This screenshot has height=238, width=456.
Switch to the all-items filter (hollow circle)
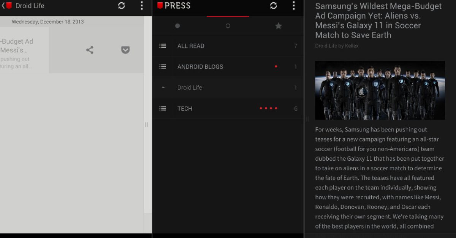(x=228, y=26)
